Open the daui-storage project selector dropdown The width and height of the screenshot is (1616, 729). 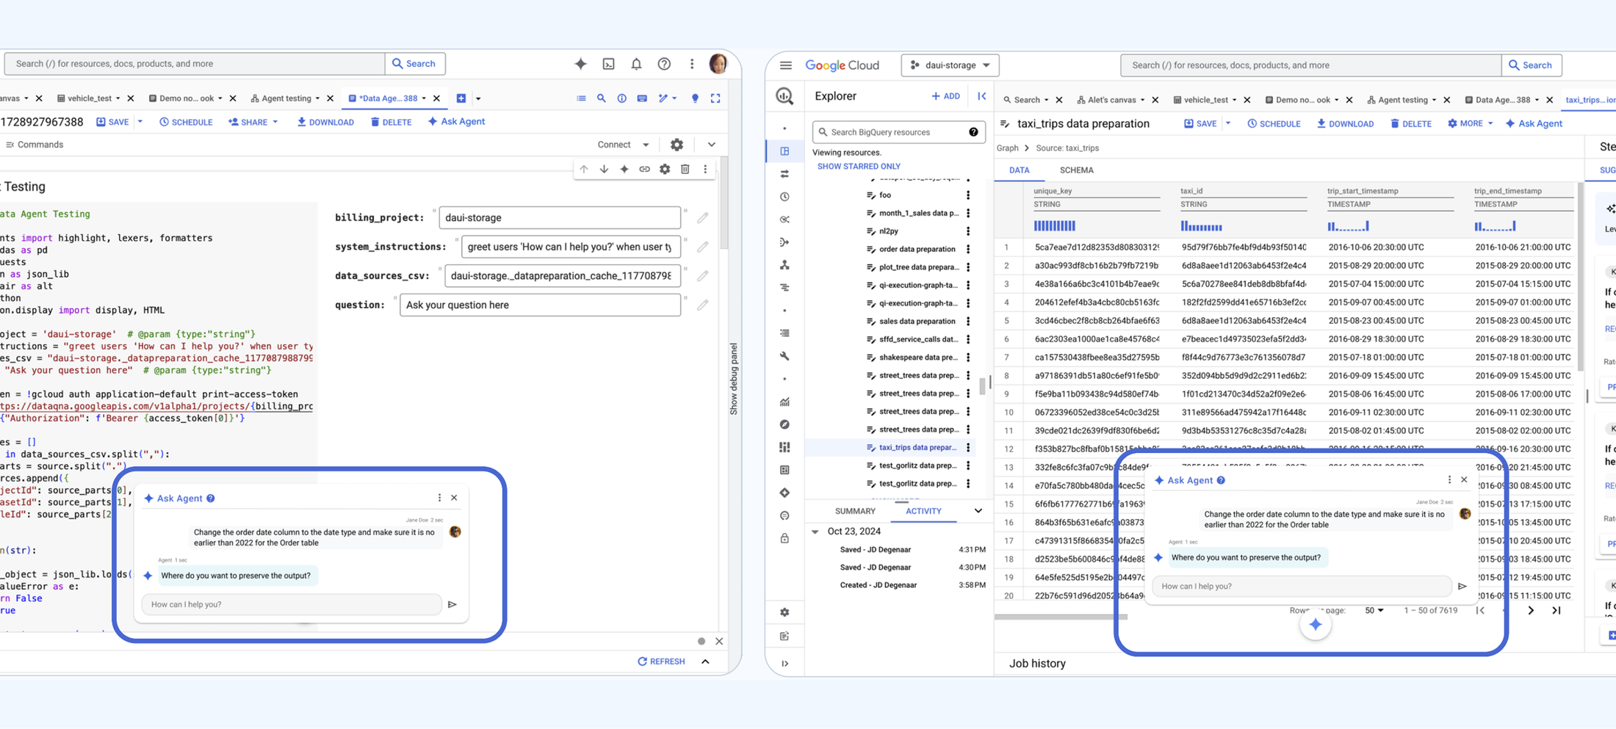[x=950, y=65]
